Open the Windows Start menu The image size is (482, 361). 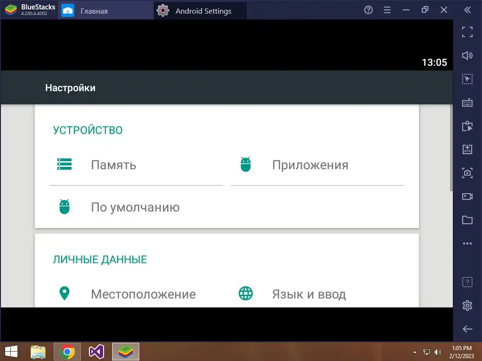[x=11, y=352]
